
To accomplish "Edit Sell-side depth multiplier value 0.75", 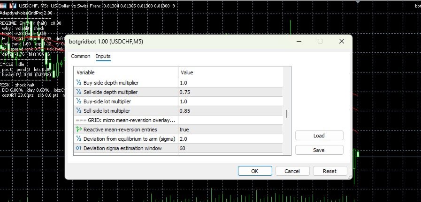I will (230, 92).
